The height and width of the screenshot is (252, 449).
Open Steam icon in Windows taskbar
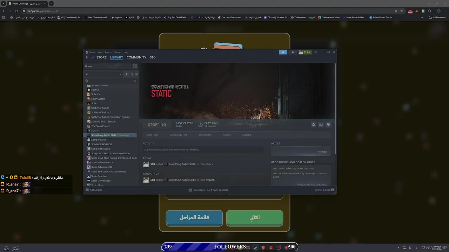tap(256, 247)
